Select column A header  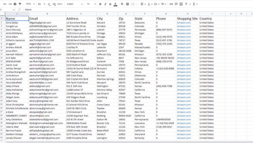(17, 14)
